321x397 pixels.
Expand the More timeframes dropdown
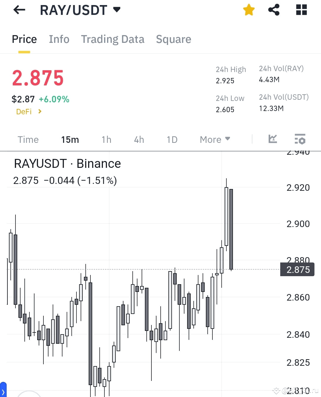pos(215,139)
